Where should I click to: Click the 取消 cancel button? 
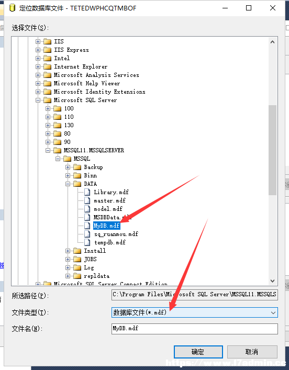[252, 352]
